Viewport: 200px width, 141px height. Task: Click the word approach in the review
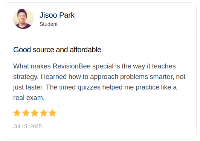pyautogui.click(x=104, y=77)
